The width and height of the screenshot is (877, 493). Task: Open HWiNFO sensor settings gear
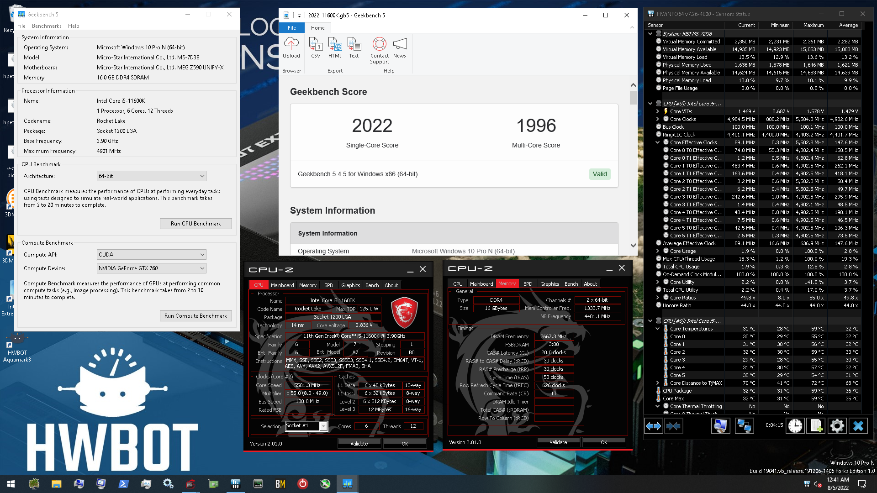837,426
